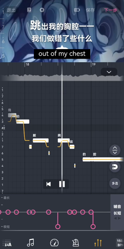The width and height of the screenshot is (124, 249).
Task: Toggle multi-select 多选 mode
Action: (x=115, y=183)
